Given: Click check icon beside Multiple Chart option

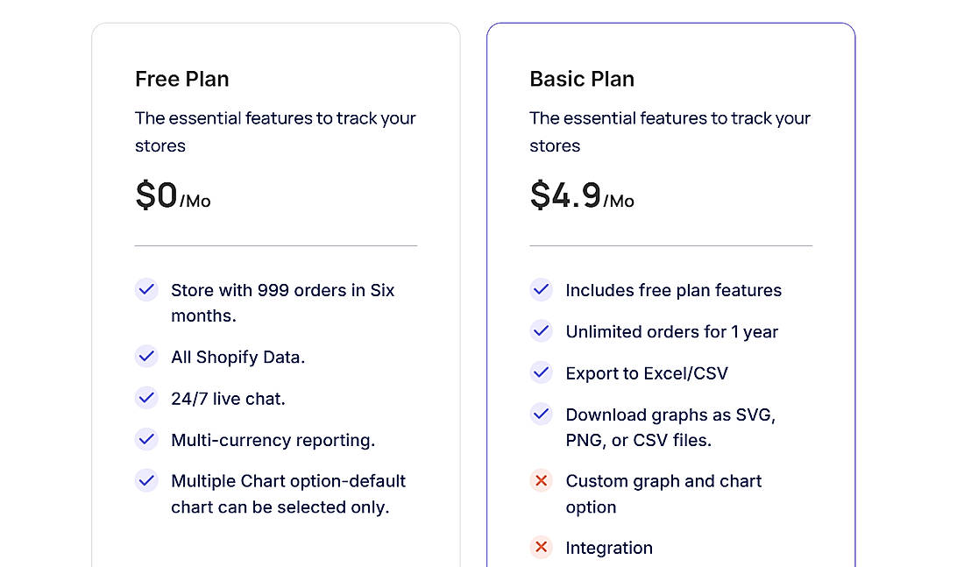Looking at the screenshot, I should coord(146,480).
